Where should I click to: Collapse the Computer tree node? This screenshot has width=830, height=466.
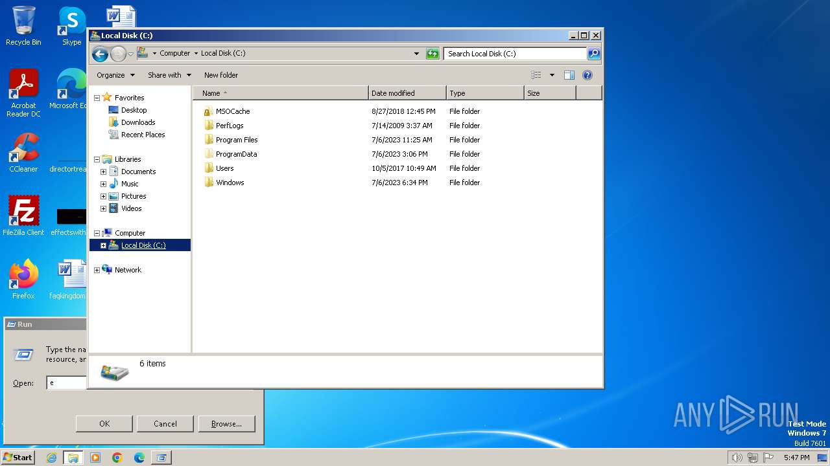point(97,233)
